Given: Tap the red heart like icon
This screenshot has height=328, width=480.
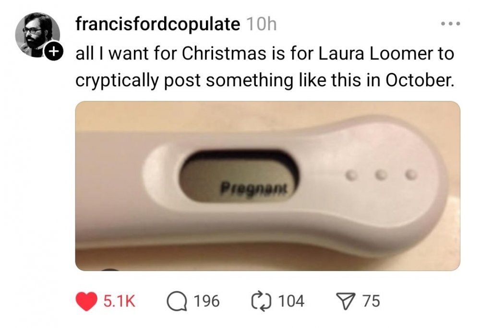Looking at the screenshot, I should [86, 301].
